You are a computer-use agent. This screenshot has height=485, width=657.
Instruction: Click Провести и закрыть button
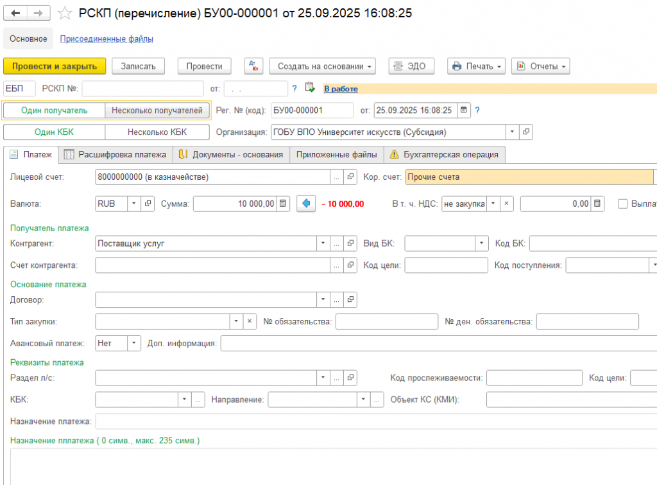(55, 66)
